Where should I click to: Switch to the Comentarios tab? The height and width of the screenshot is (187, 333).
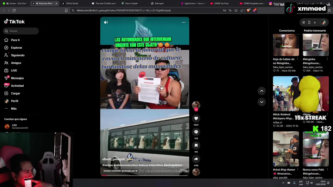coord(287,31)
